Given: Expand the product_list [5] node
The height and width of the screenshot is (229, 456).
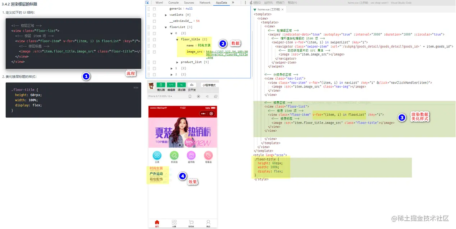Looking at the screenshot, I should point(177,62).
